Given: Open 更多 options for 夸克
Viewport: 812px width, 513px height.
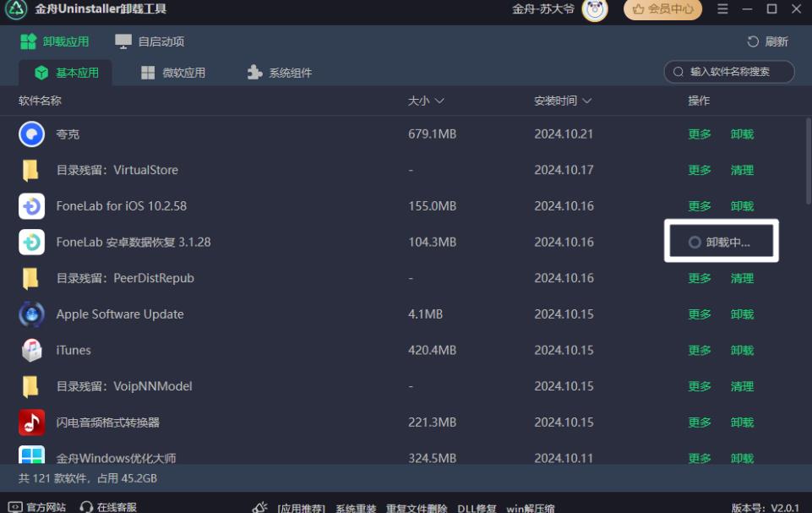Looking at the screenshot, I should (x=699, y=134).
